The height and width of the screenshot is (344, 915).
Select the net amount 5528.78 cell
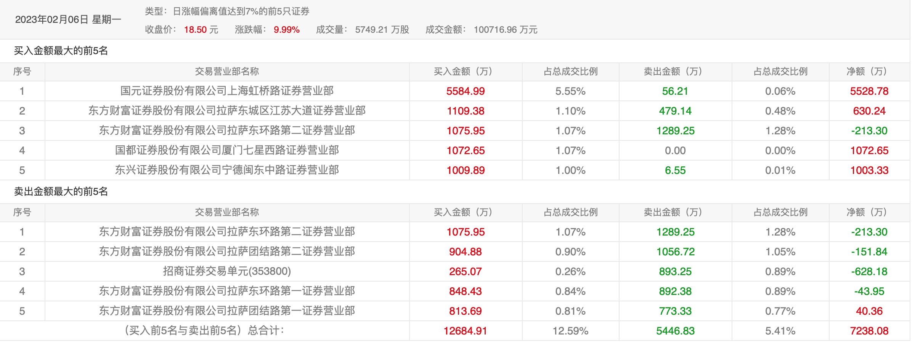click(x=869, y=91)
